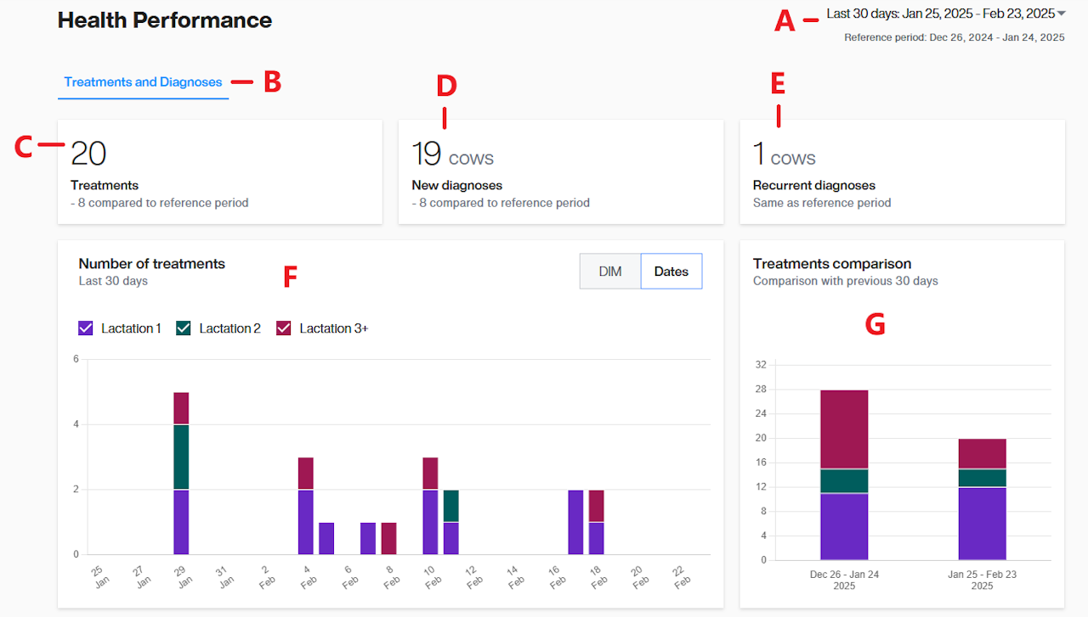1088x617 pixels.
Task: Click the Health Performance page heading
Action: pyautogui.click(x=165, y=20)
